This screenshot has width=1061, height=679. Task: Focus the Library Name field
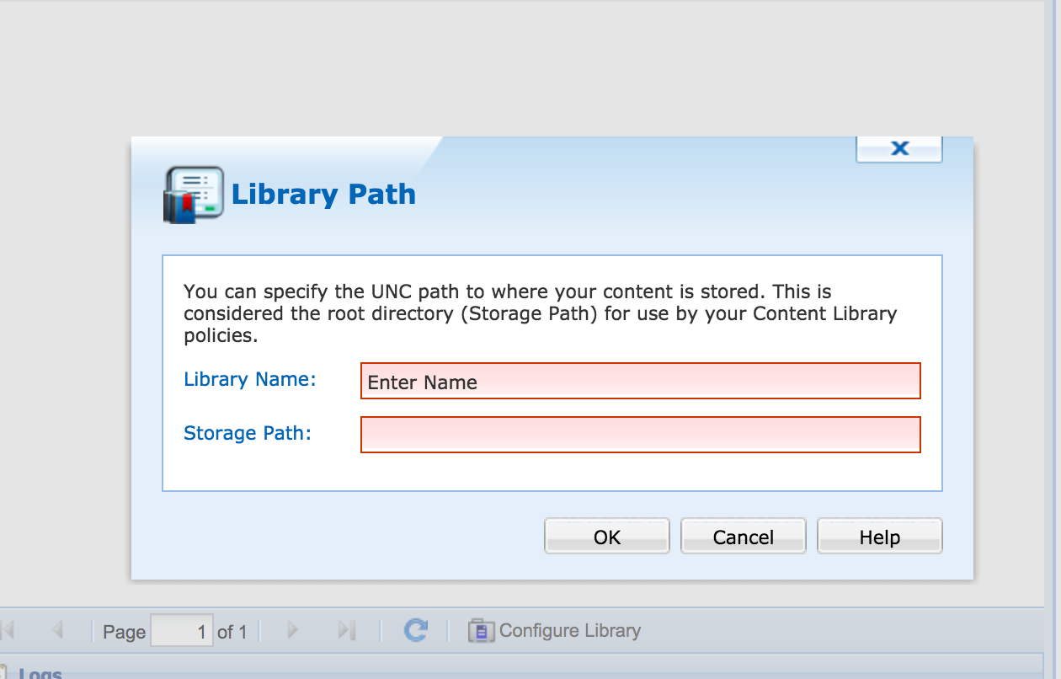640,381
